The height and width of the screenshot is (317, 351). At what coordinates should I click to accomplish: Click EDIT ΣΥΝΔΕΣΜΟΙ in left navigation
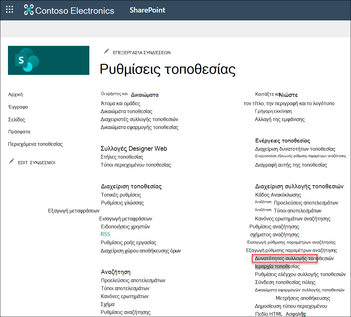pyautogui.click(x=36, y=163)
